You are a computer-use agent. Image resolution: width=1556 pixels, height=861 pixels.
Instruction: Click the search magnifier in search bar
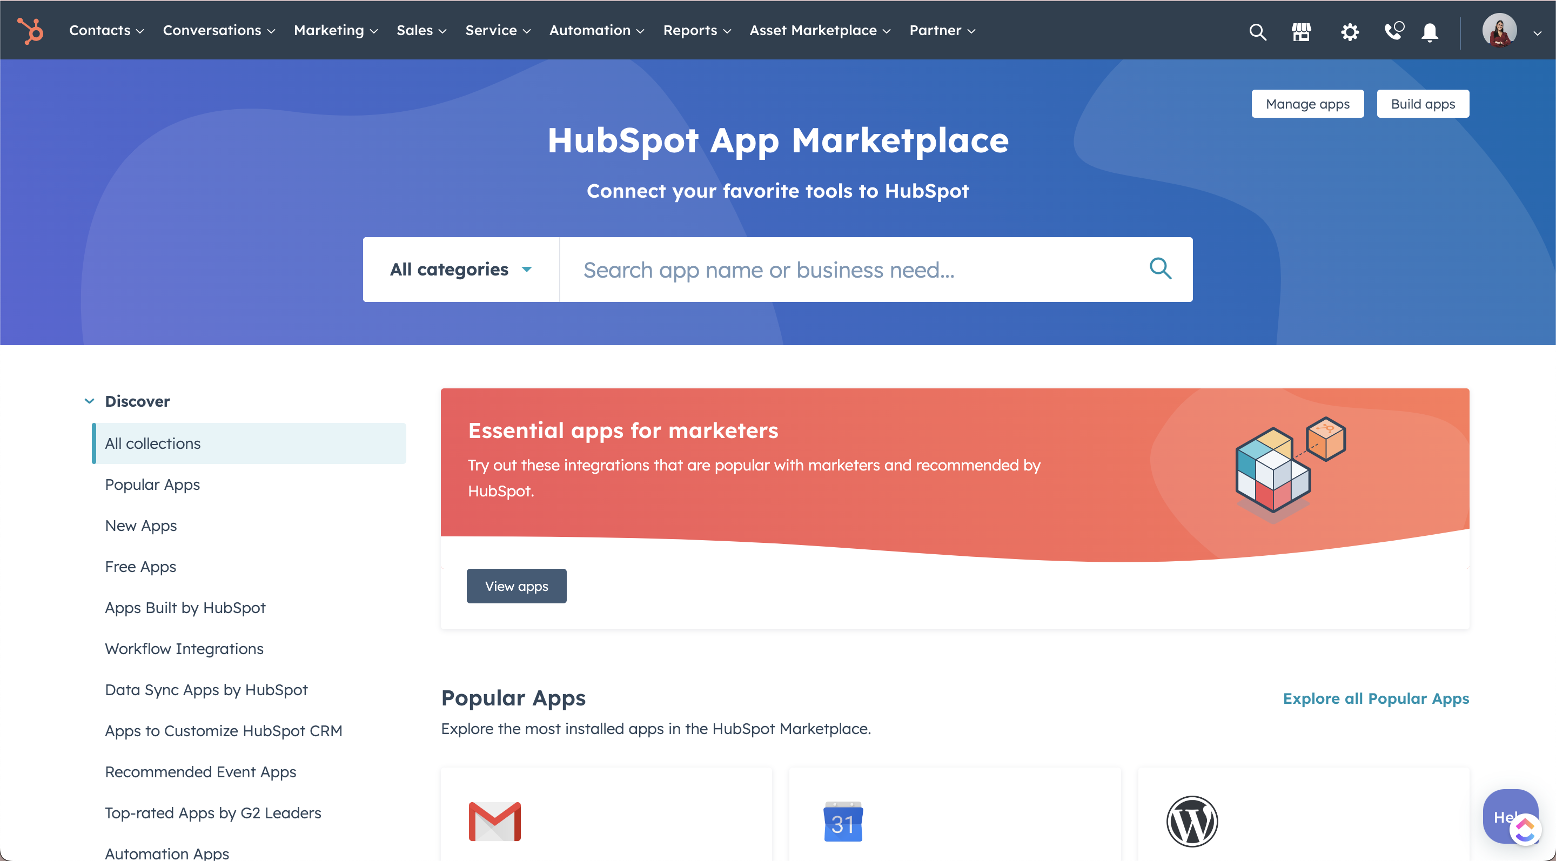tap(1162, 270)
